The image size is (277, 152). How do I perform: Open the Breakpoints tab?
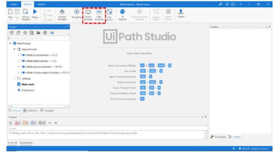click(26, 143)
